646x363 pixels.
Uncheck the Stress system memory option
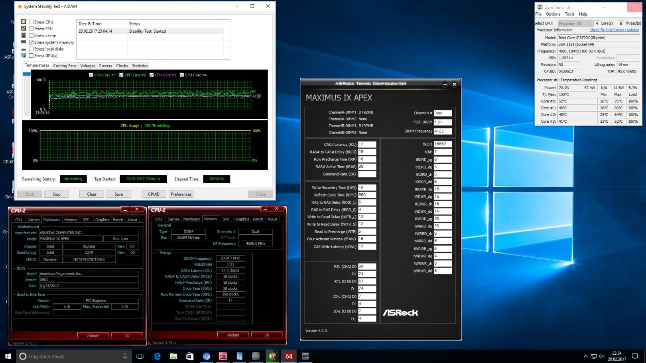[31, 42]
